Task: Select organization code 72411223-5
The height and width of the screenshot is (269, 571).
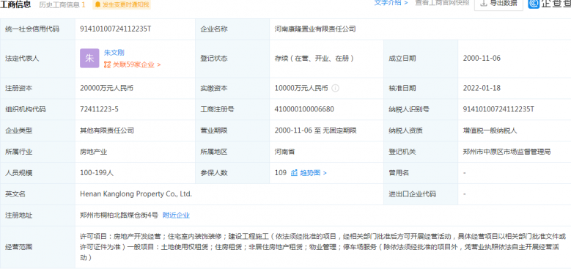Action: point(99,109)
